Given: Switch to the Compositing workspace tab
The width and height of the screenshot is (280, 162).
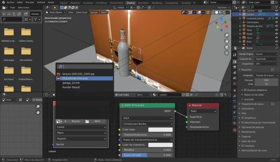Looking at the screenshot, I should [172, 3].
